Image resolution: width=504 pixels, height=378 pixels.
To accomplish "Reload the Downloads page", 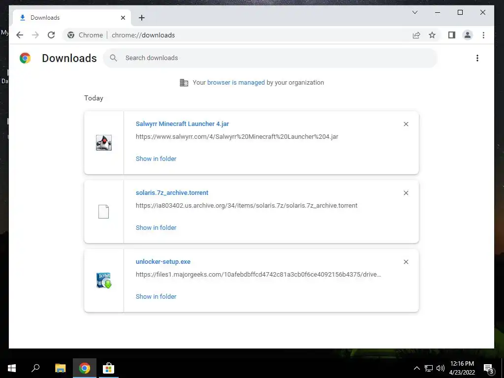I will [51, 35].
